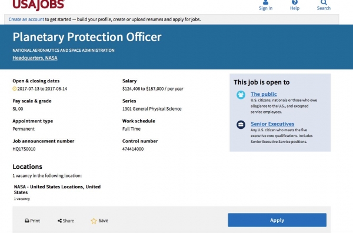This screenshot has width=353, height=233.
Task: Select appointment type value Permanent
Action: pyautogui.click(x=24, y=129)
